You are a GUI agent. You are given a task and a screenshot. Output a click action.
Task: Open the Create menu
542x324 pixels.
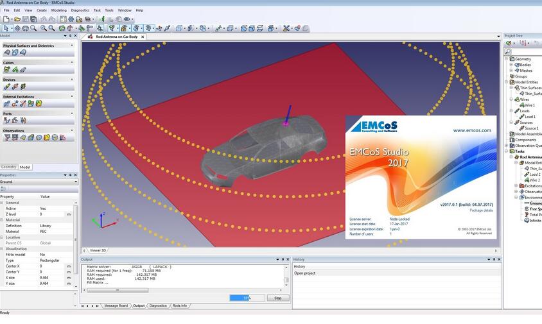42,10
